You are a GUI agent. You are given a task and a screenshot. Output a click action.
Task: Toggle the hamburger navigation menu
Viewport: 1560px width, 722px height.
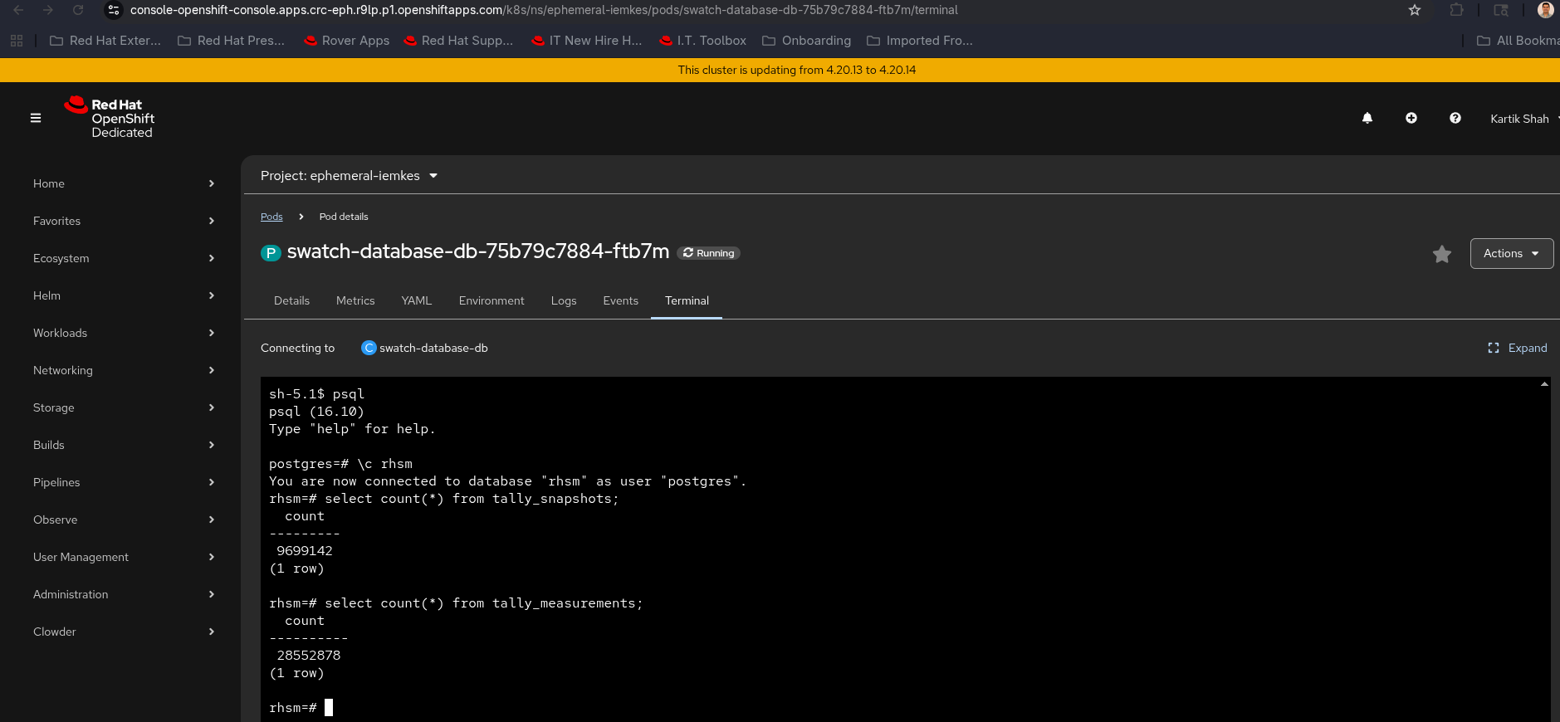pos(36,118)
